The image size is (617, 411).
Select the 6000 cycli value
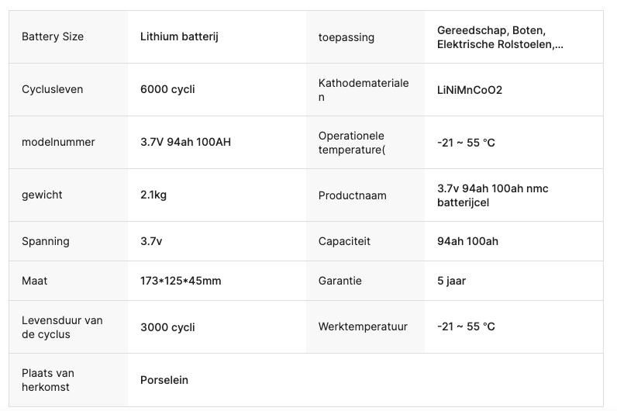click(167, 89)
